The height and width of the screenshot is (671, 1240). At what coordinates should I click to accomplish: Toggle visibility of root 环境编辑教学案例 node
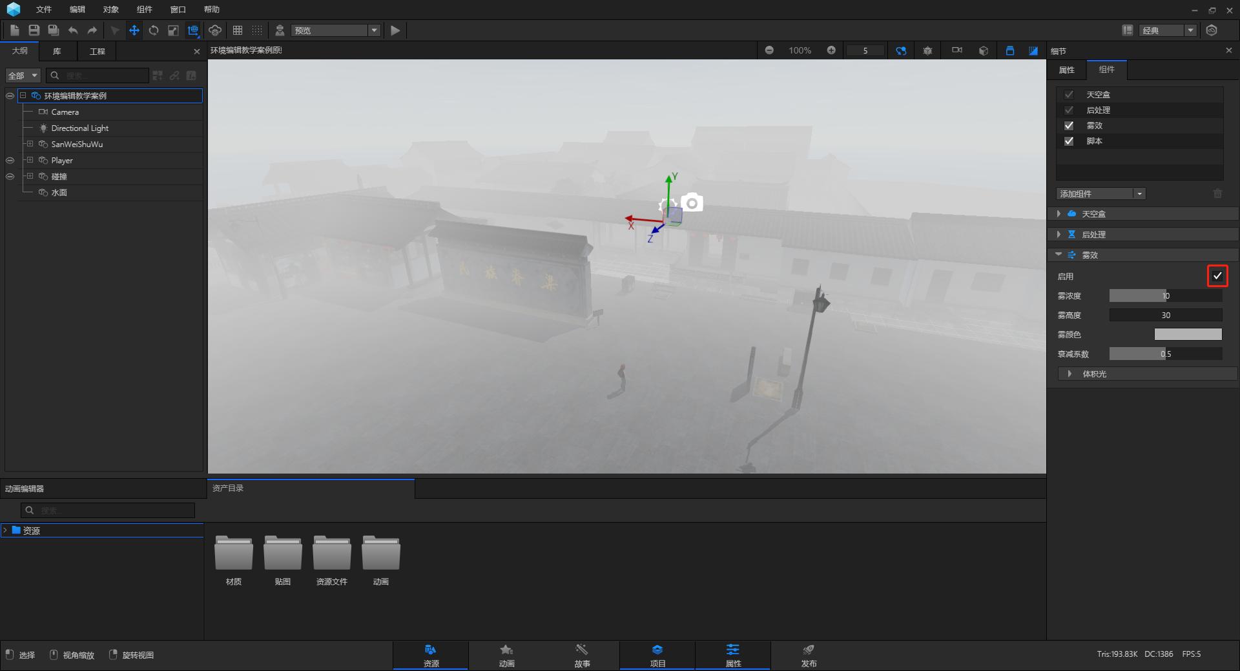coord(10,95)
